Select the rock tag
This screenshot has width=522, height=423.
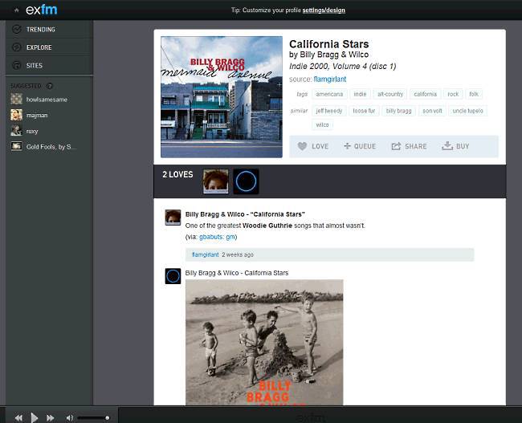pyautogui.click(x=453, y=94)
